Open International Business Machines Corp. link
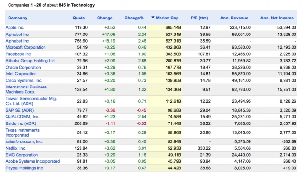This screenshot has width=303, height=176. pos(26,89)
